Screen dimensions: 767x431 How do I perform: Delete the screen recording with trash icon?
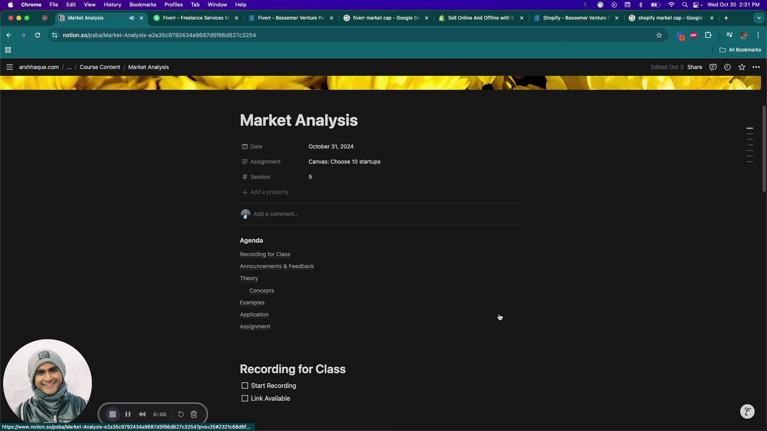point(194,414)
